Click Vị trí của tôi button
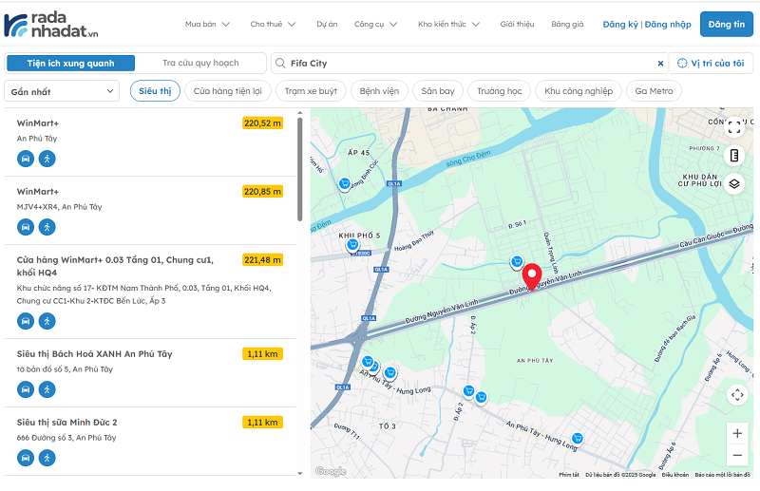This screenshot has height=491, width=760. (711, 63)
